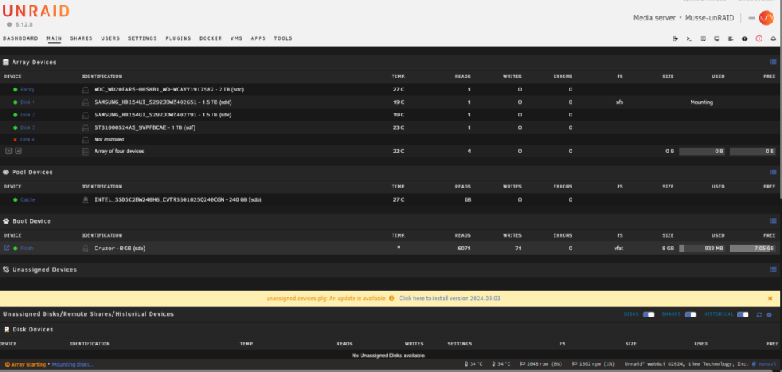Click the drive icon in the Disk 1 row
Viewport: 782px width, 372px height.
coord(85,102)
